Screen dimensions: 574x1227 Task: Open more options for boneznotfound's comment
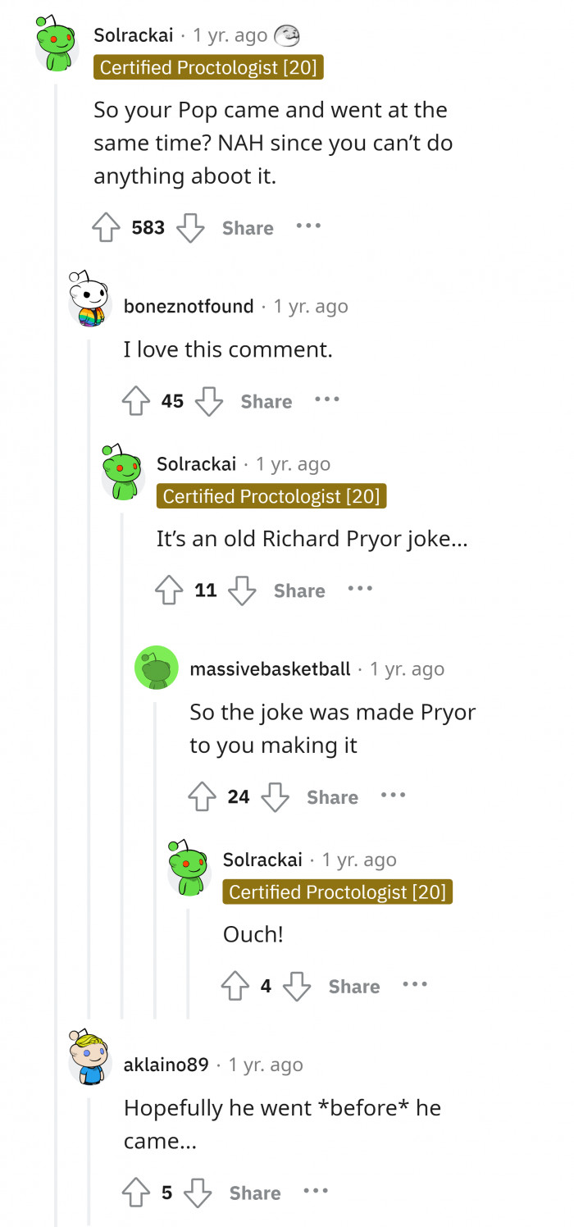coord(326,399)
